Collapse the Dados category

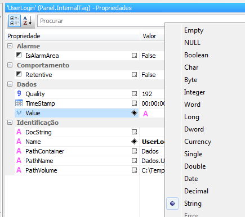point(10,84)
